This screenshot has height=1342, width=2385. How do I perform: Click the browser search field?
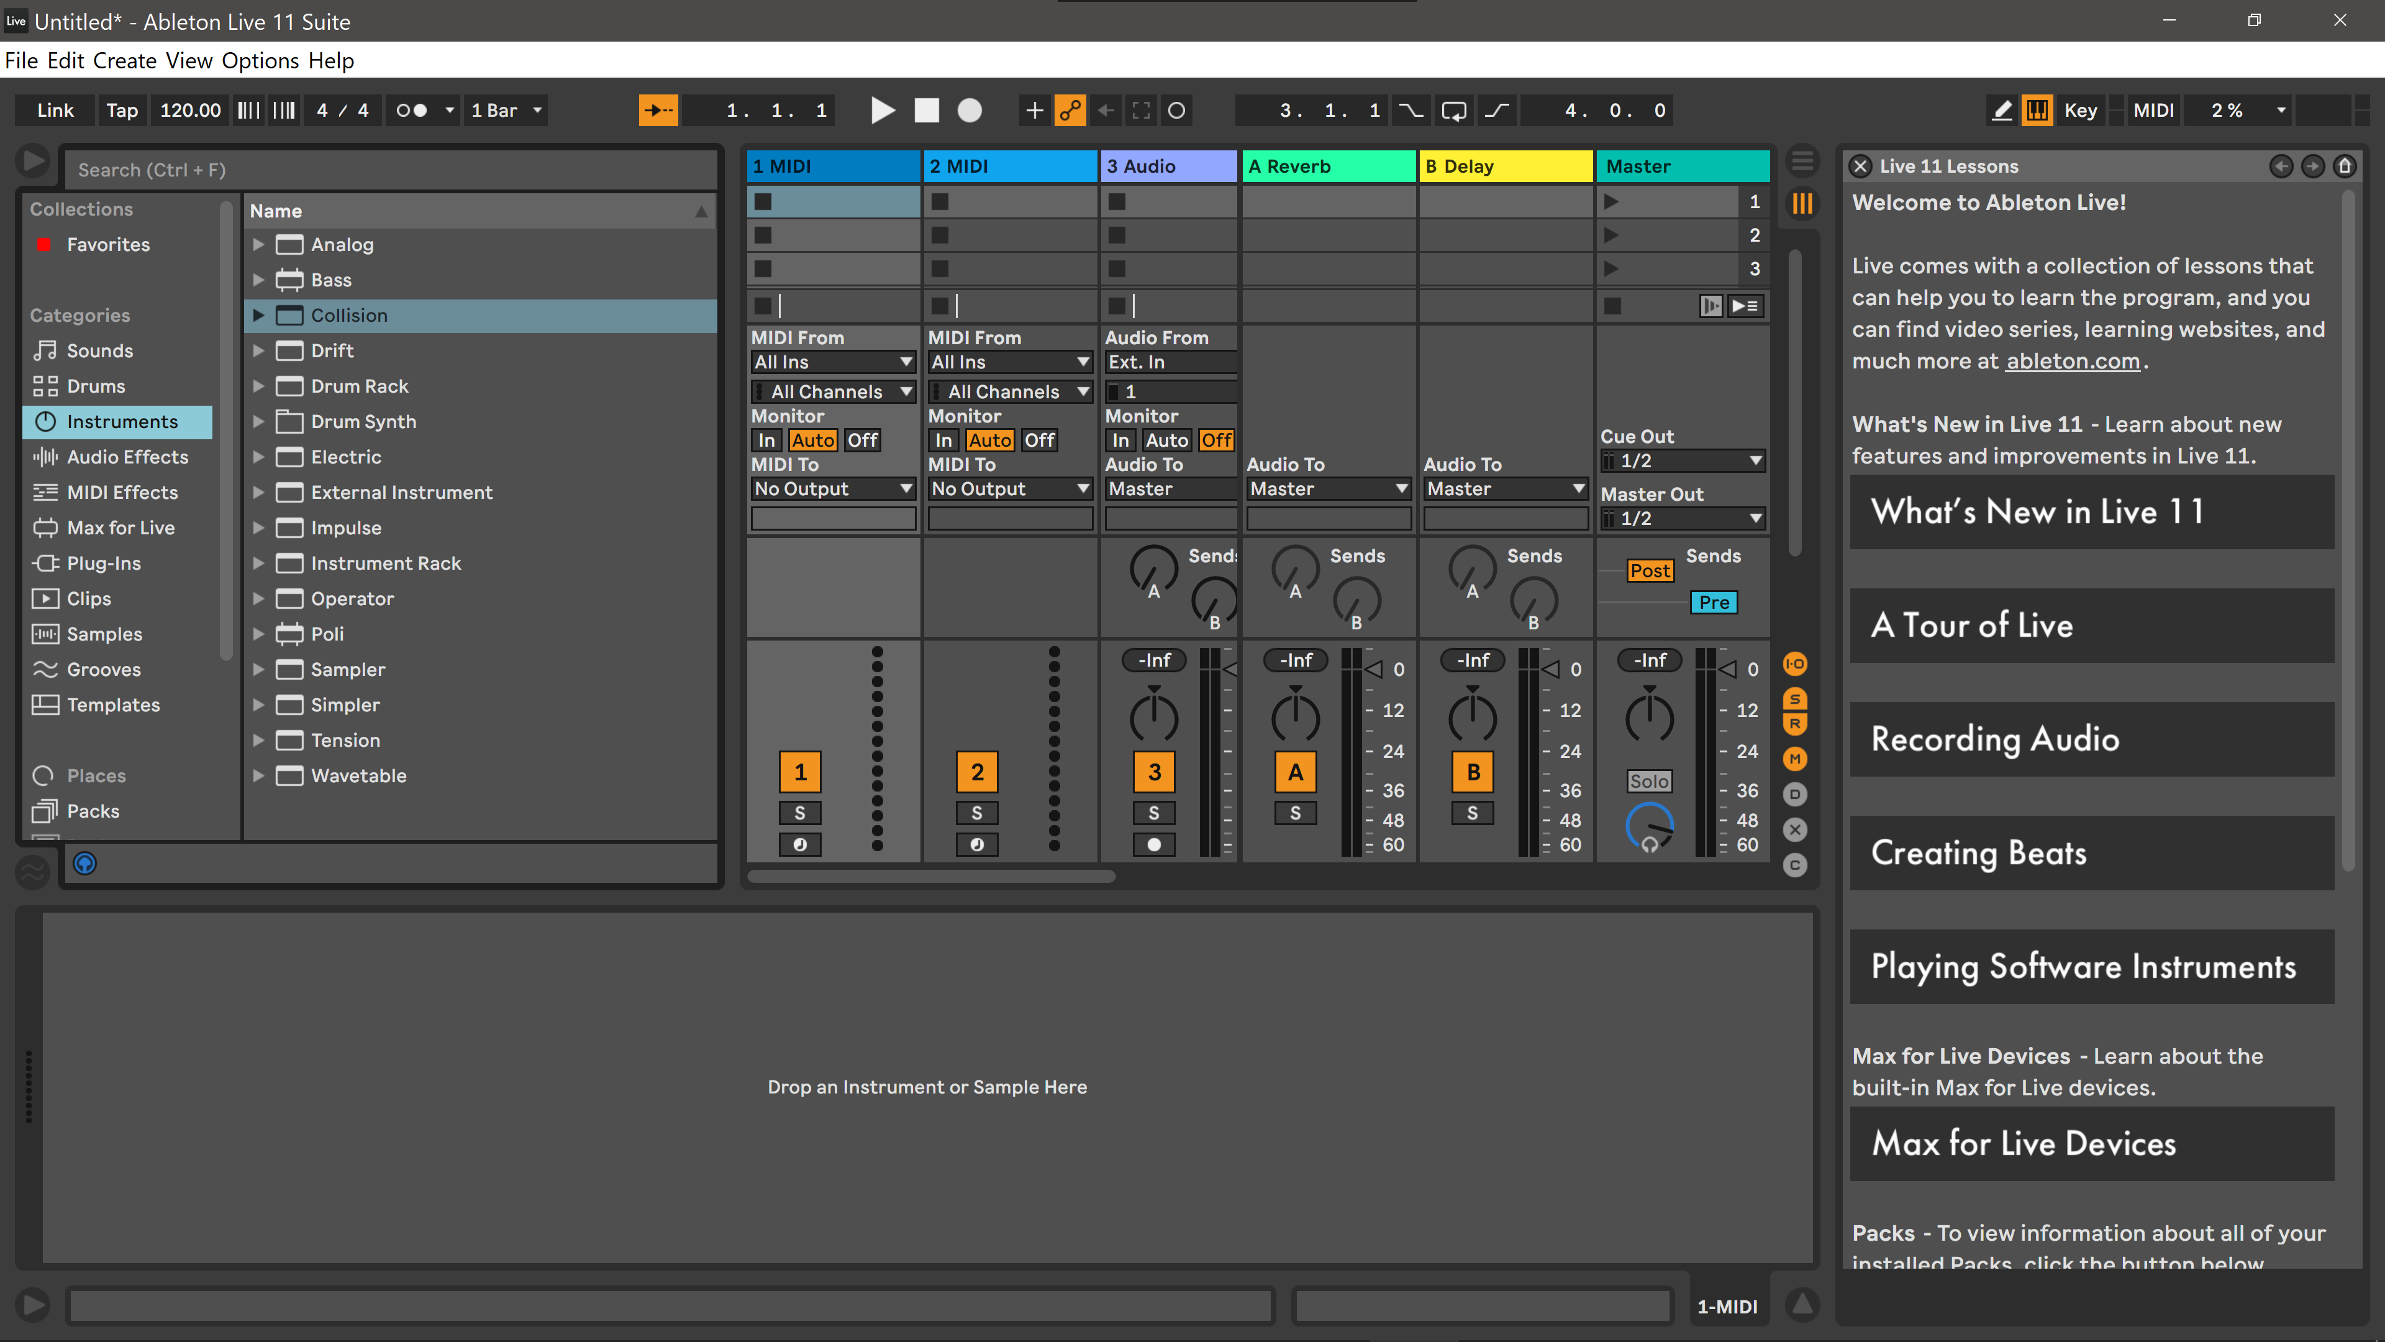[391, 170]
